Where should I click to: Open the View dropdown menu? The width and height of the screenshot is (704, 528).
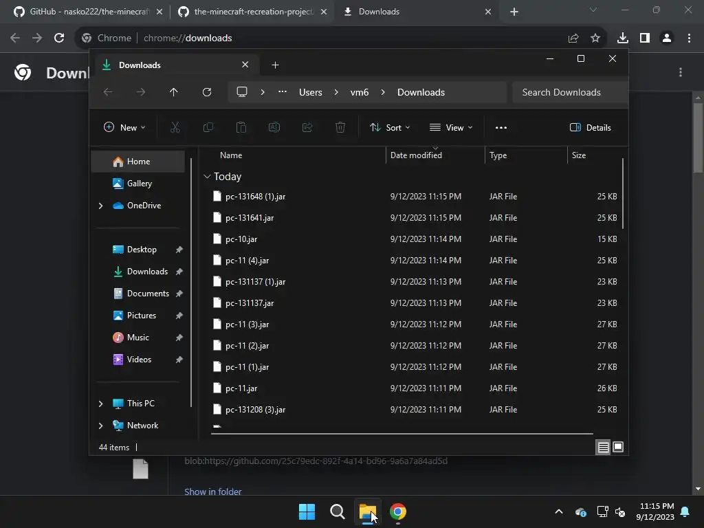pyautogui.click(x=451, y=127)
